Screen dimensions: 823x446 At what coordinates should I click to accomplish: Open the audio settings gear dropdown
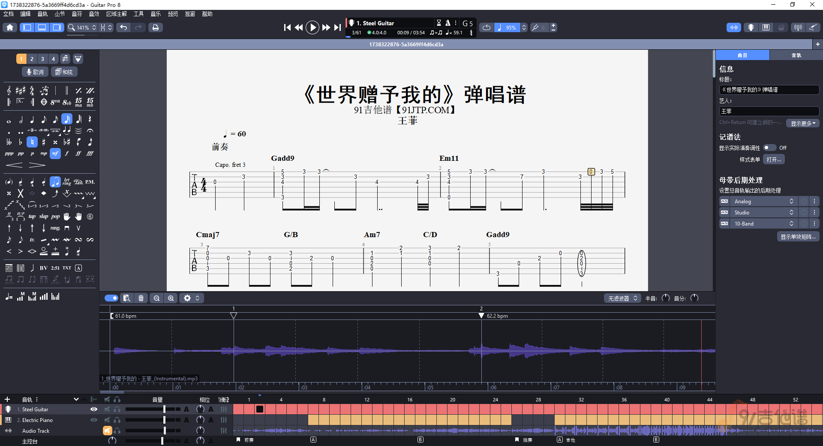[191, 298]
